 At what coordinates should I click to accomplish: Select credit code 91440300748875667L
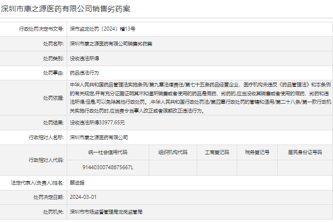[108, 167]
